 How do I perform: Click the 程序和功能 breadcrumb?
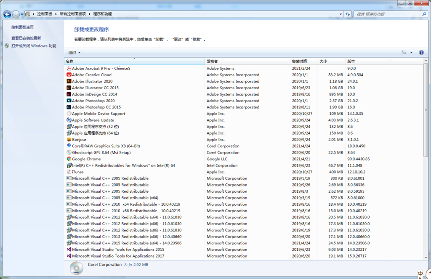coord(103,14)
